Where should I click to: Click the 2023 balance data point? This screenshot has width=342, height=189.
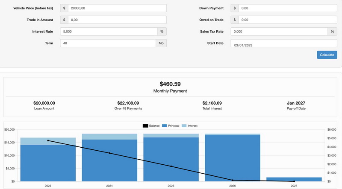[48, 140]
